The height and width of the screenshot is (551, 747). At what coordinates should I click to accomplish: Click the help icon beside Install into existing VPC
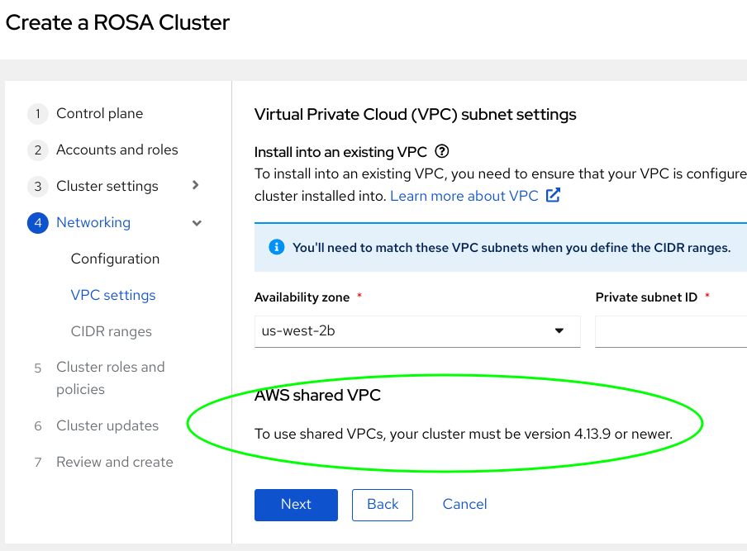coord(442,151)
